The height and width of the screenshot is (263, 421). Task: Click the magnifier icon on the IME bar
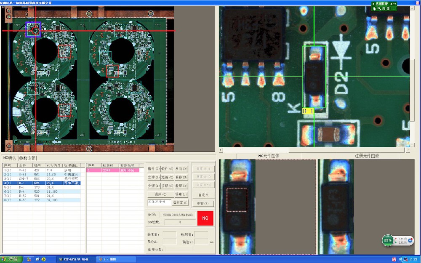[378, 8]
